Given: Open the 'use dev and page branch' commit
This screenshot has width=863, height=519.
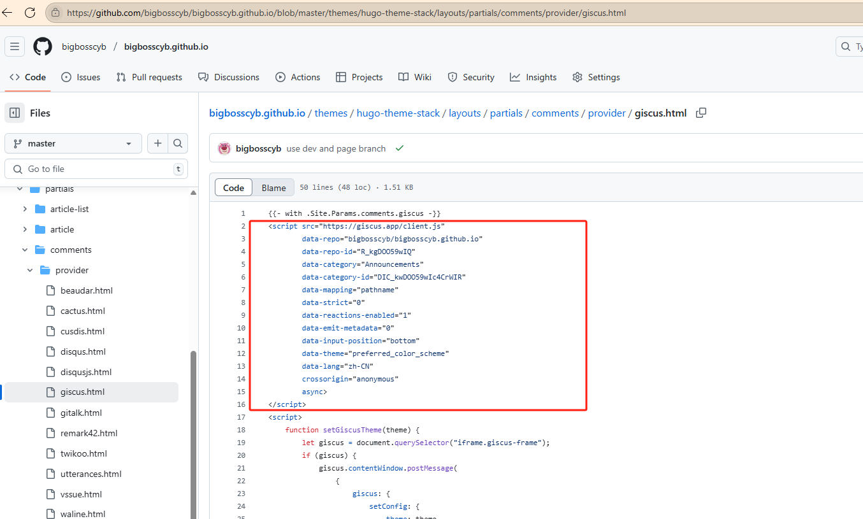Looking at the screenshot, I should point(336,148).
